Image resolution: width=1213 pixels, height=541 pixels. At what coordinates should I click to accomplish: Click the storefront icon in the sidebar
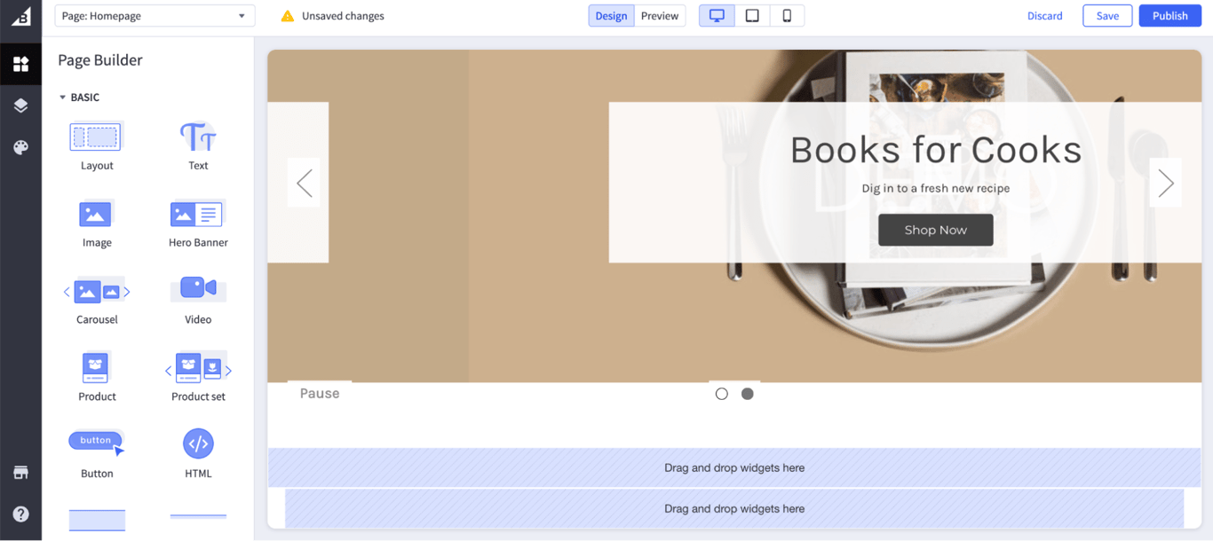coord(20,472)
